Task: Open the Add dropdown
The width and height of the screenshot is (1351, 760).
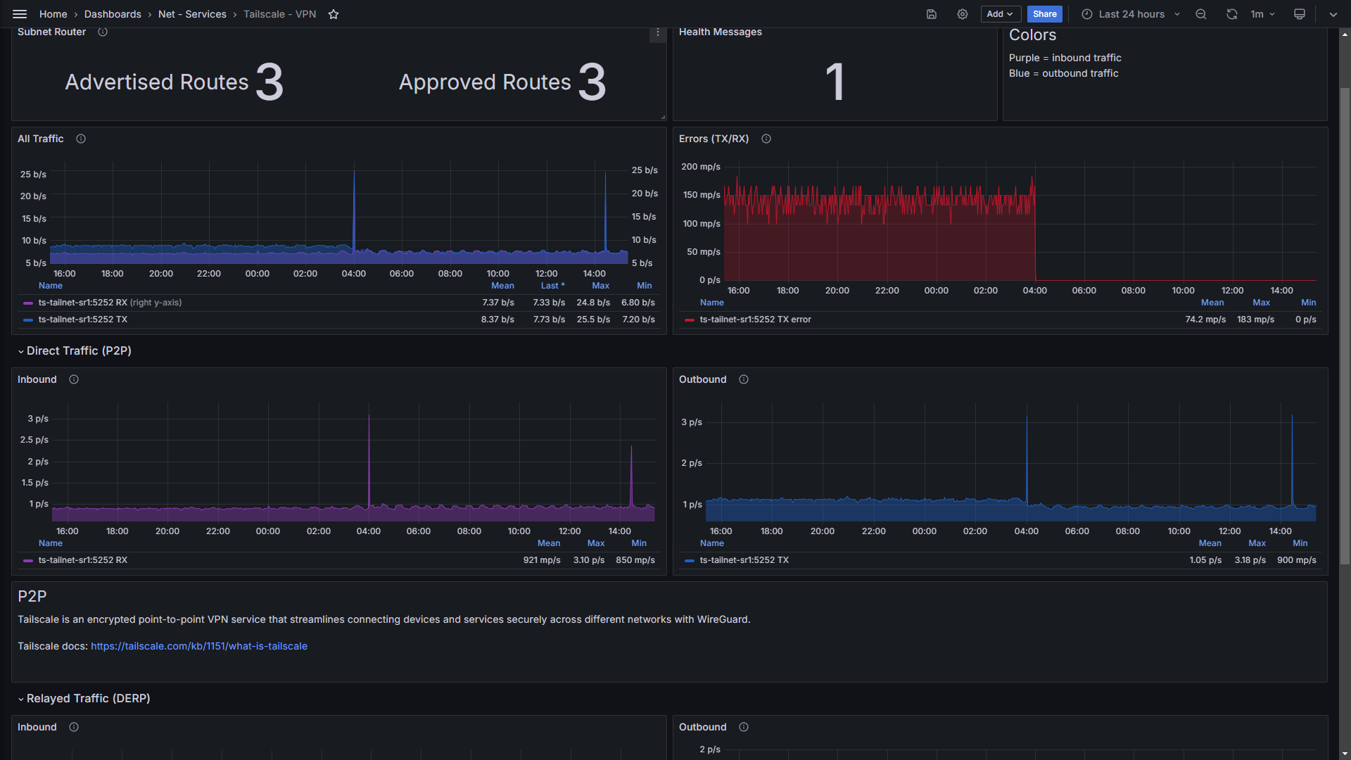Action: (x=1000, y=14)
